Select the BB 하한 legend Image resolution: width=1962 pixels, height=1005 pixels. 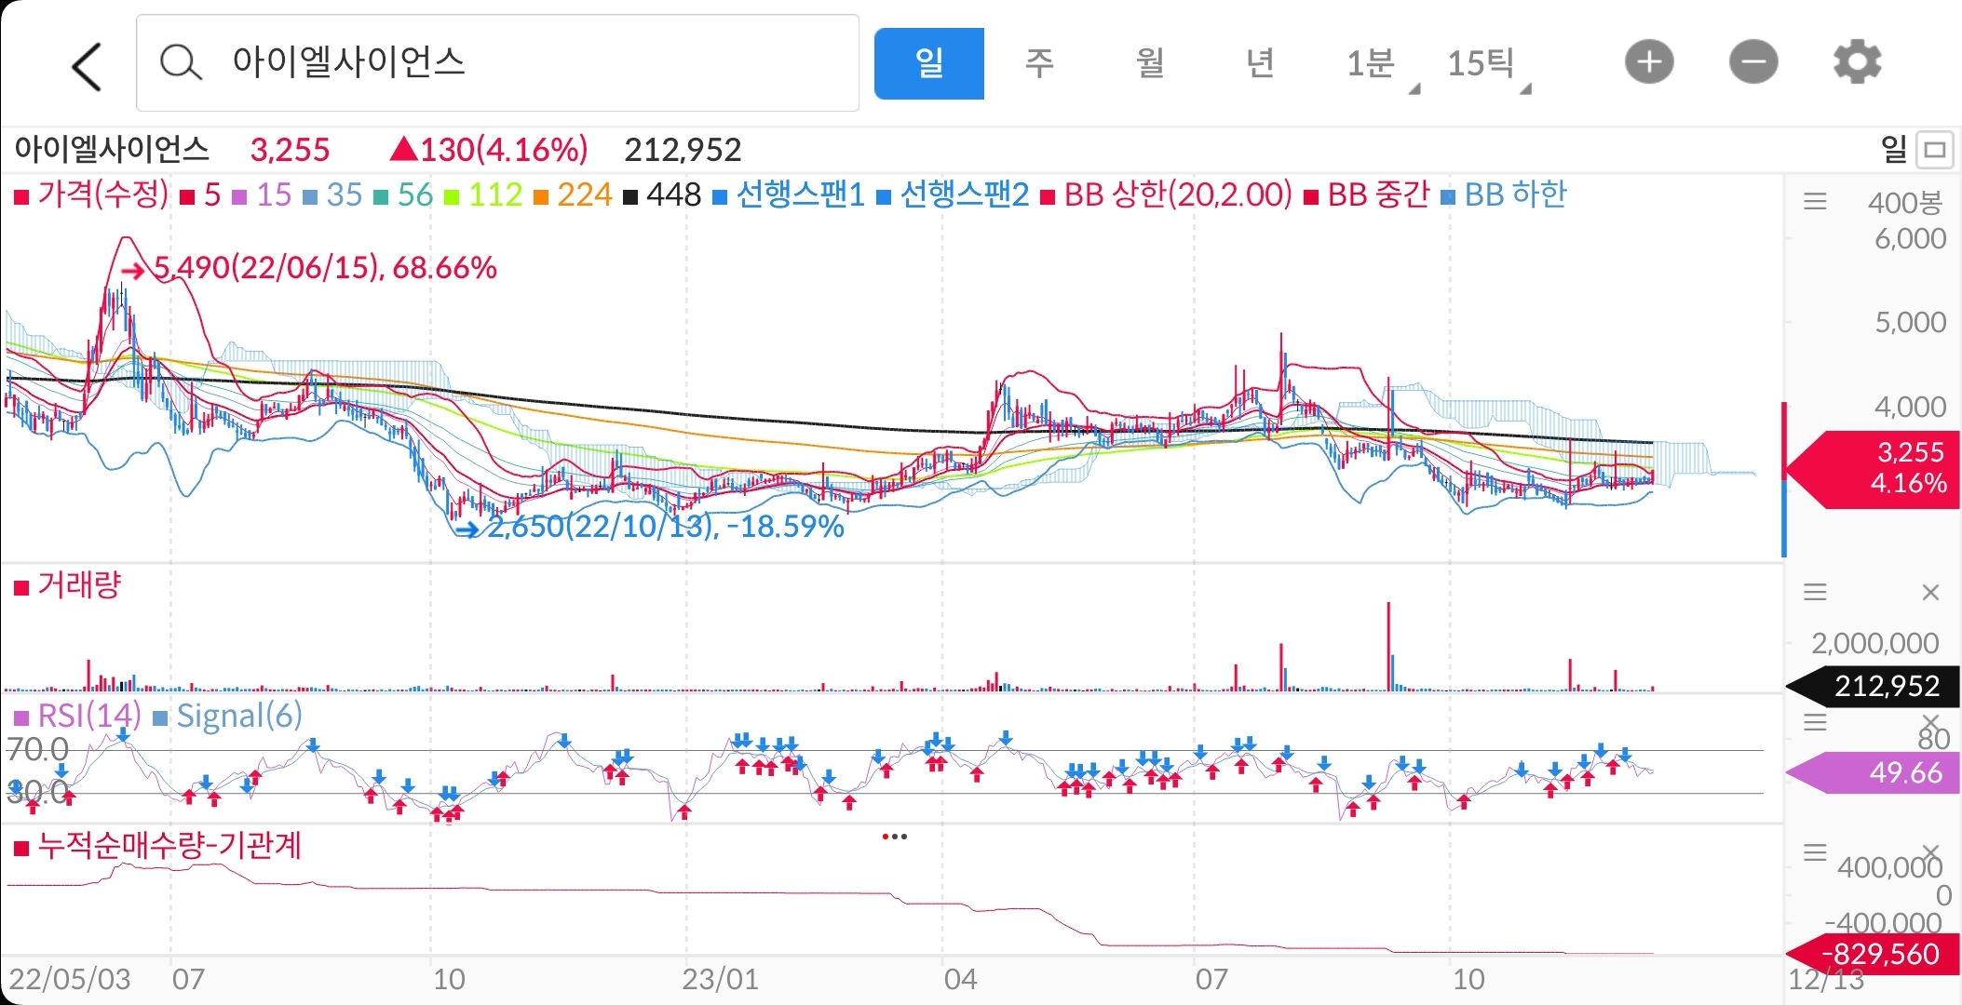pos(1504,194)
